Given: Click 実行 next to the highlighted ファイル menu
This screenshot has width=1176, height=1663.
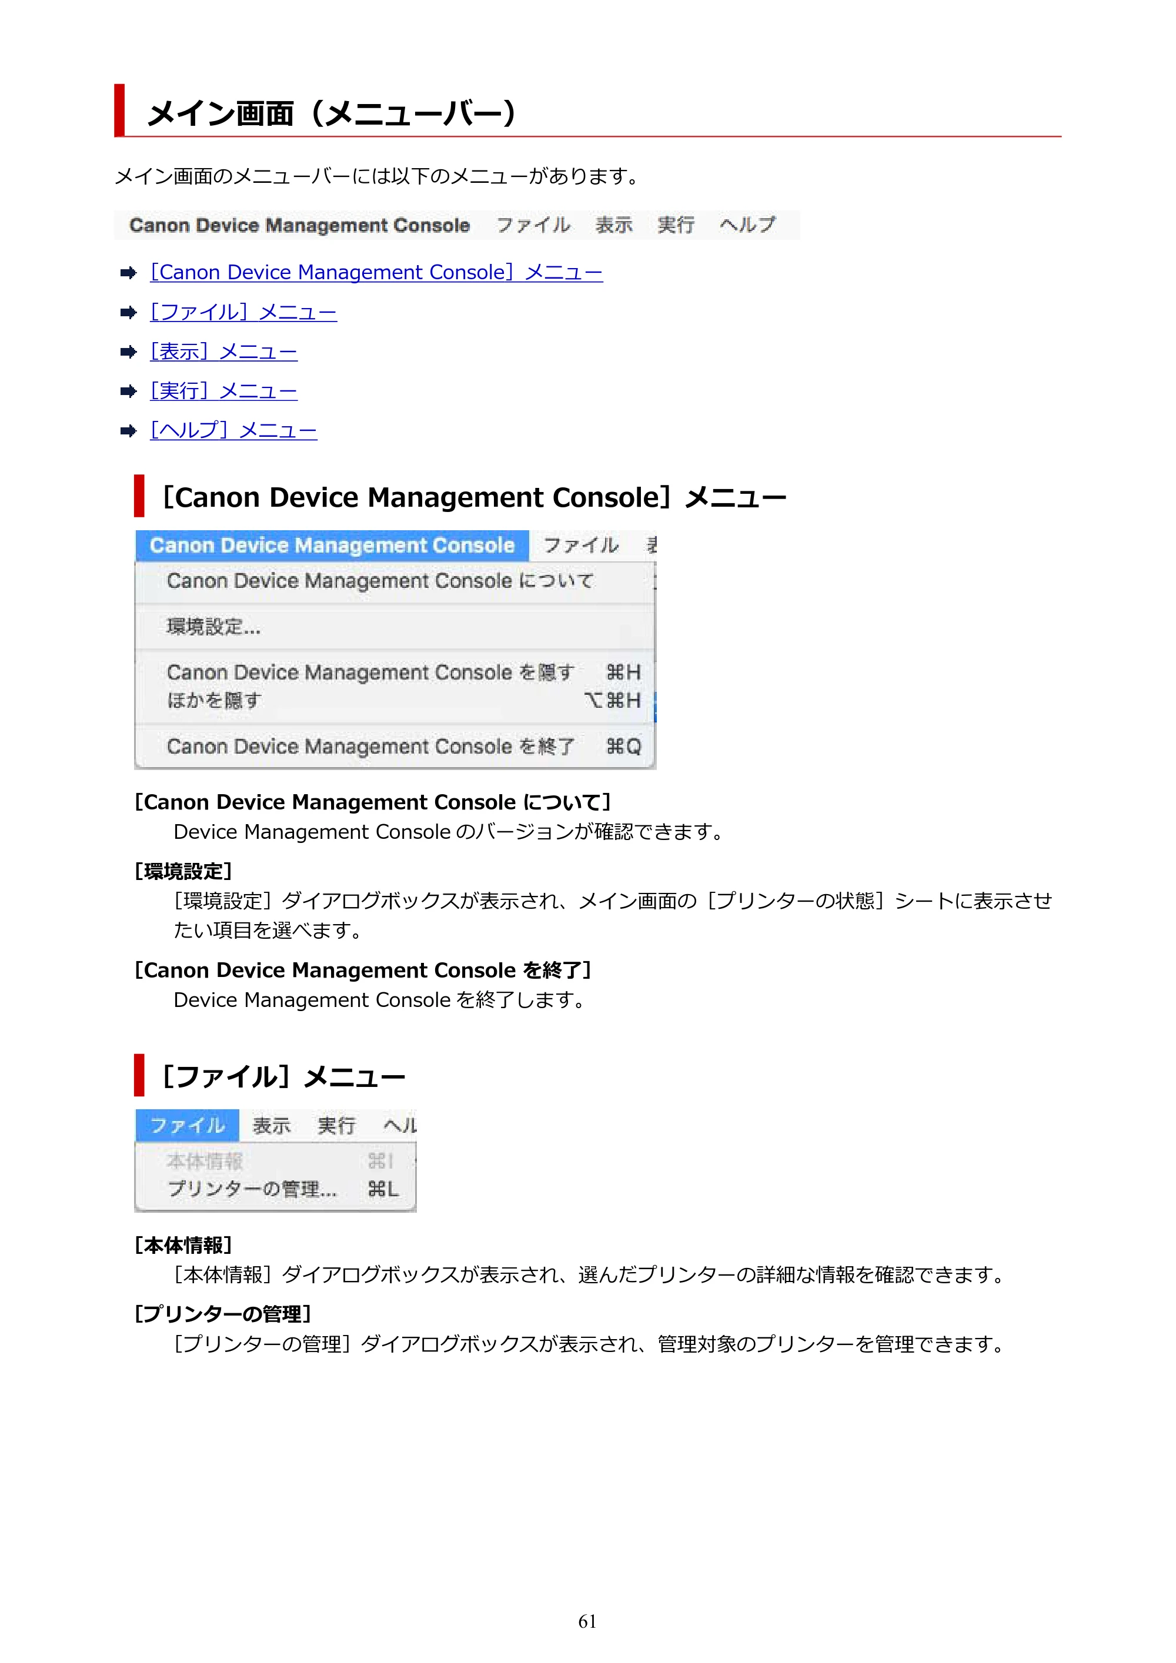Looking at the screenshot, I should 337,1126.
